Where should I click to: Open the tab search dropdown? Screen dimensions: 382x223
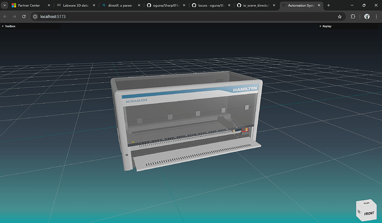(4, 6)
